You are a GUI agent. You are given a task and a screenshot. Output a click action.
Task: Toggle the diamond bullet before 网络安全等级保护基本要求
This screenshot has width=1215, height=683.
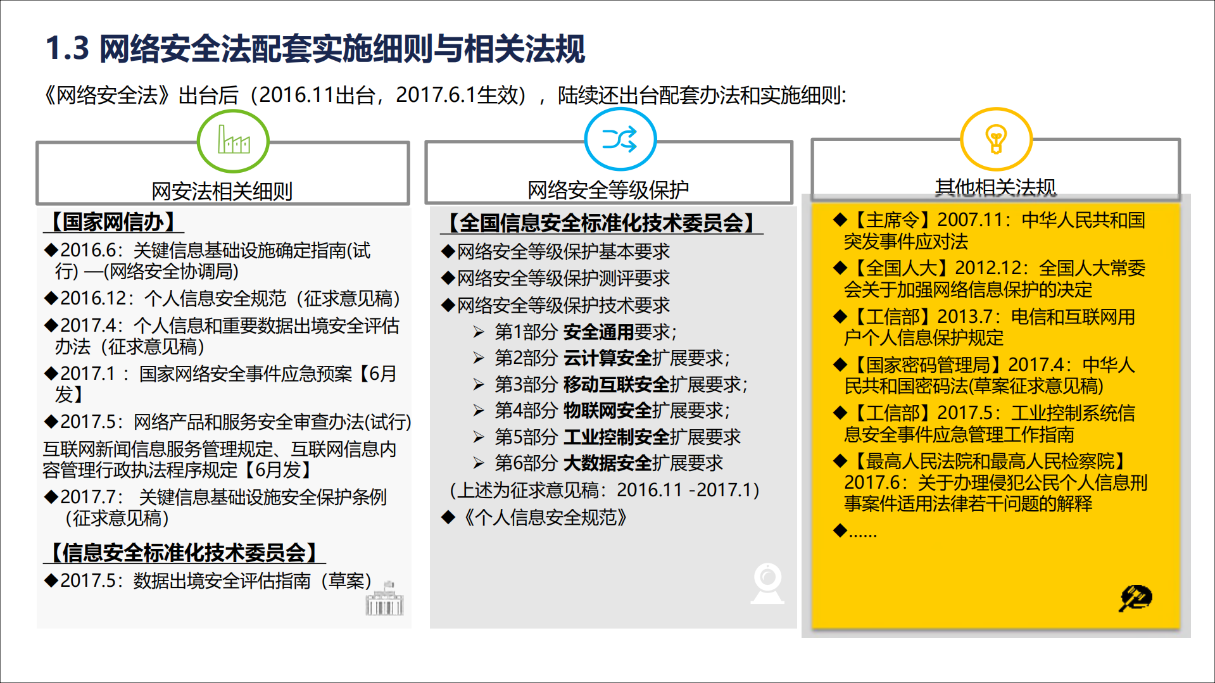[448, 252]
